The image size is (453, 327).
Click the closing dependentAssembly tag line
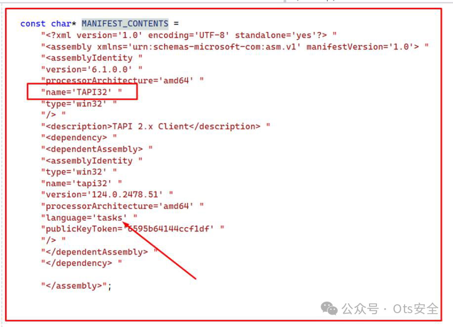click(x=99, y=252)
